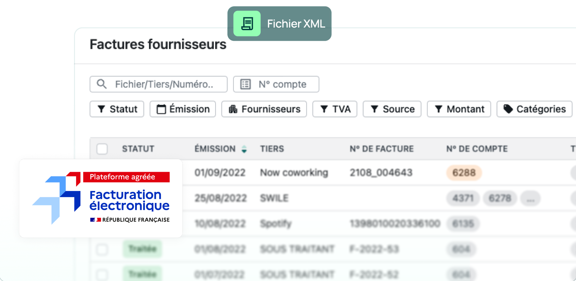Click the Traitée status in the F-2022-53 row
576x281 pixels.
click(x=143, y=249)
